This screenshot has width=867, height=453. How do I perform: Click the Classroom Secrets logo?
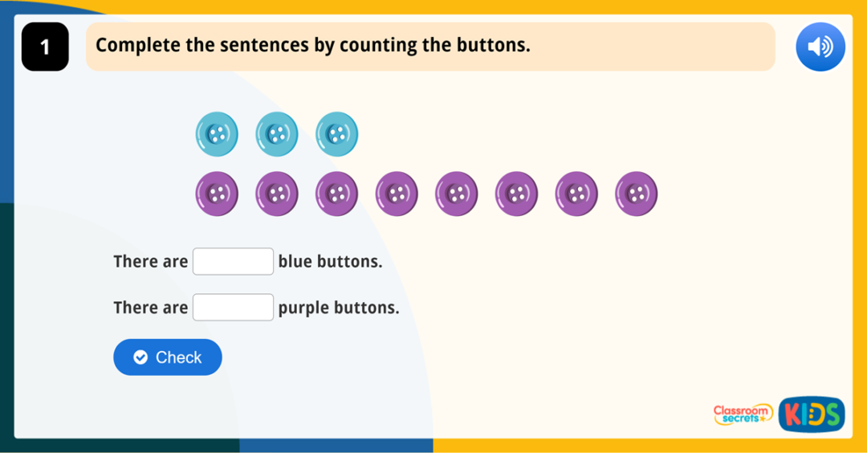743,414
